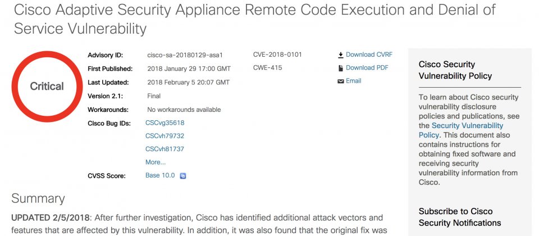The height and width of the screenshot is (236, 539).
Task: Open the Download CVRF link
Action: [369, 55]
